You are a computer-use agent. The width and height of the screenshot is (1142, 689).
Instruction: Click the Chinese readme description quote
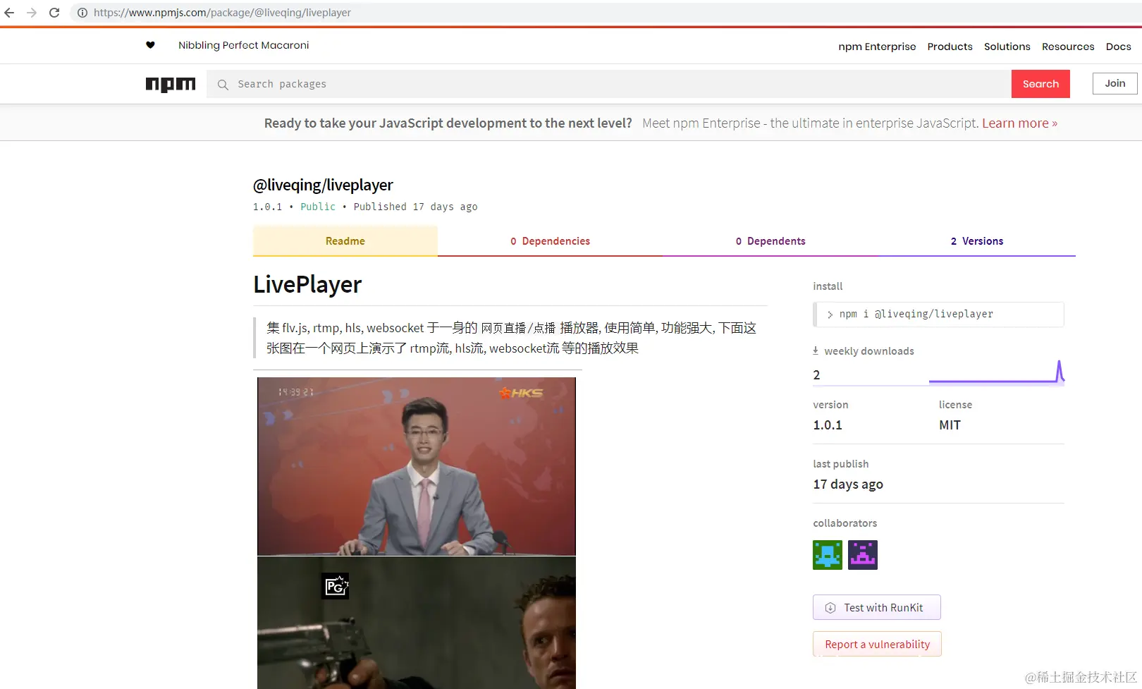(511, 338)
